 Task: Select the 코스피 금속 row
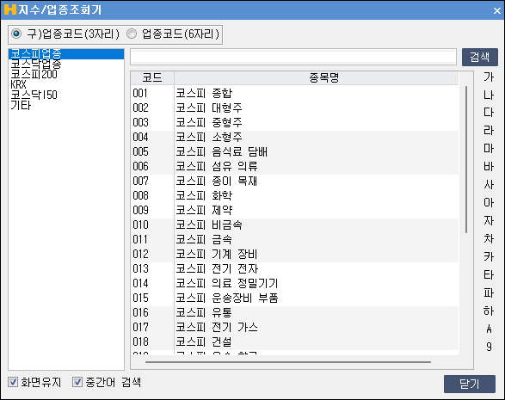[295, 239]
